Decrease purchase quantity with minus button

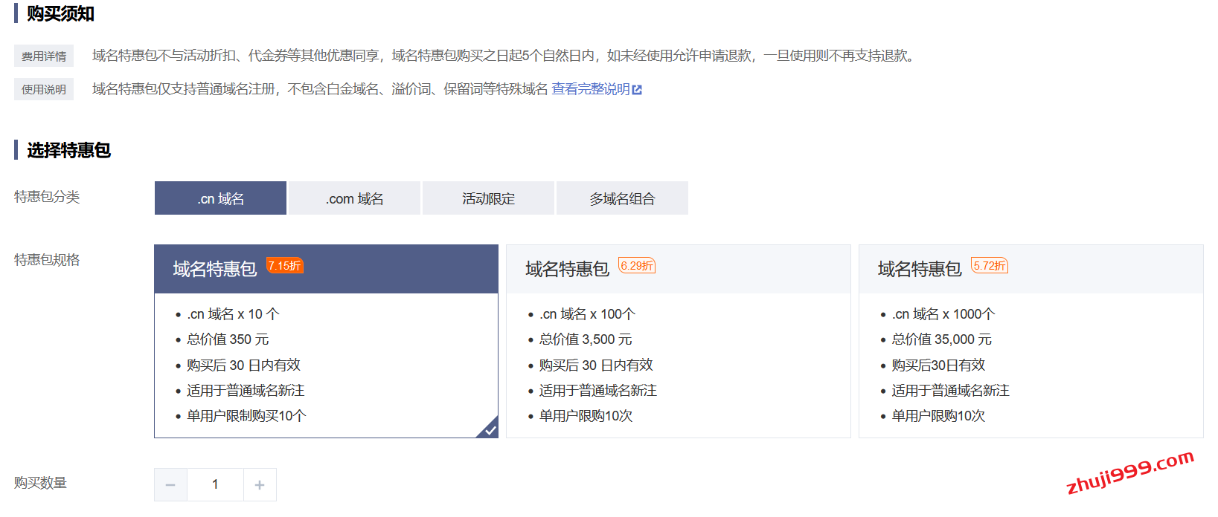[170, 485]
